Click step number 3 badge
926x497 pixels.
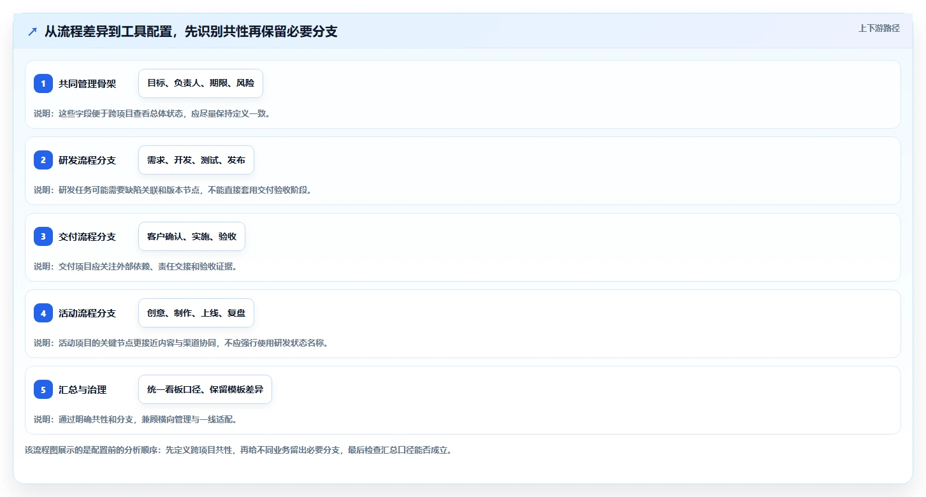[43, 236]
